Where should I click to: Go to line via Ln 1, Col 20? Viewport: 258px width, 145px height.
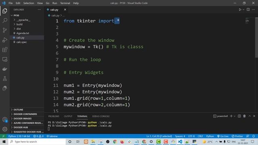point(159,136)
